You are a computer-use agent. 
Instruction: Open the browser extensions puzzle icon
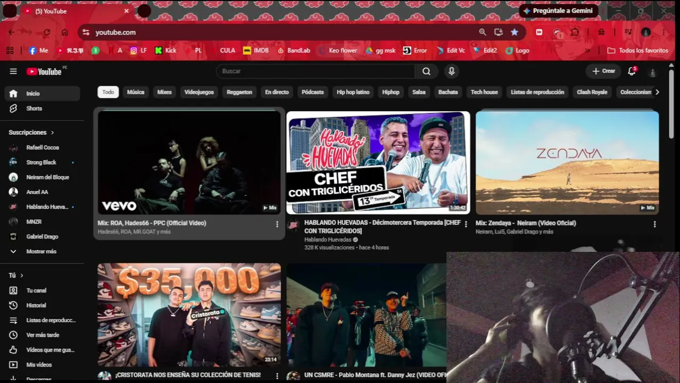click(x=575, y=32)
